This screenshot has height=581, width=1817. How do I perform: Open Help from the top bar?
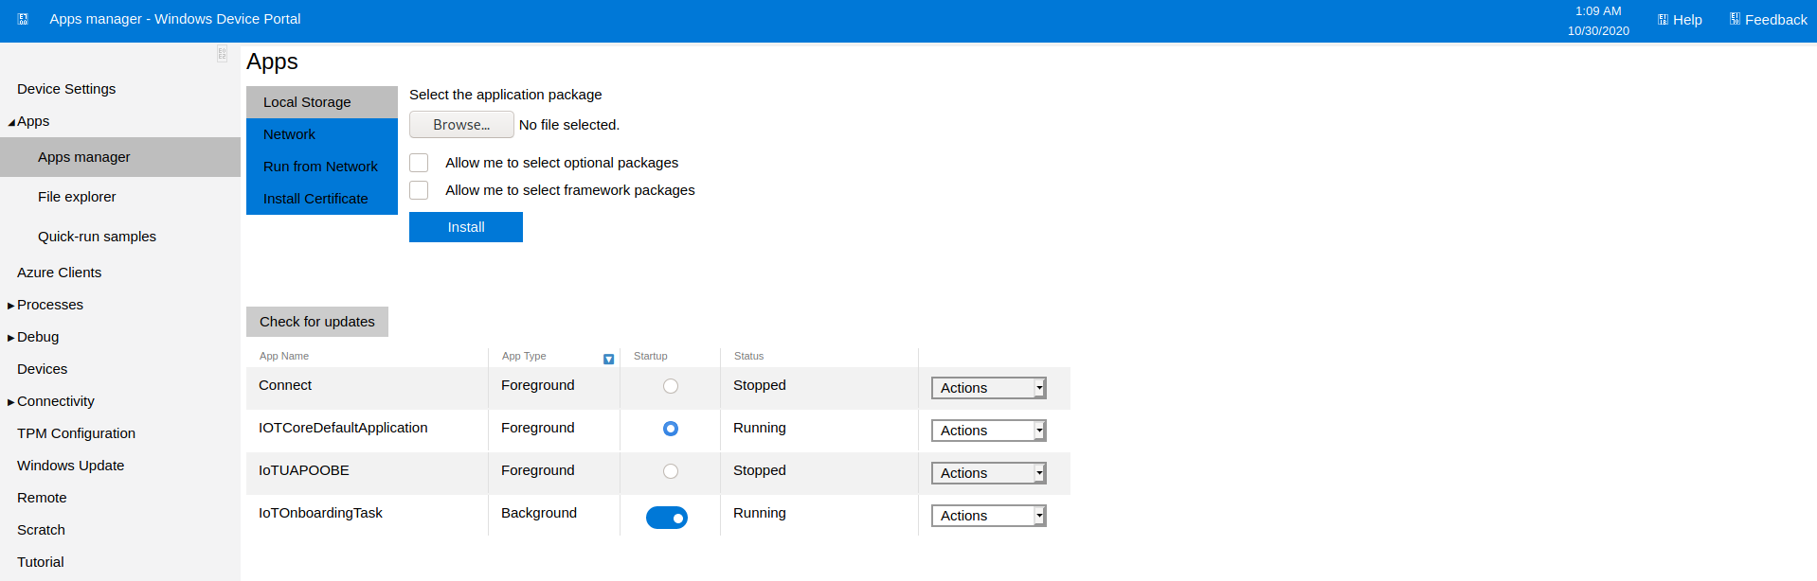coord(1679,20)
